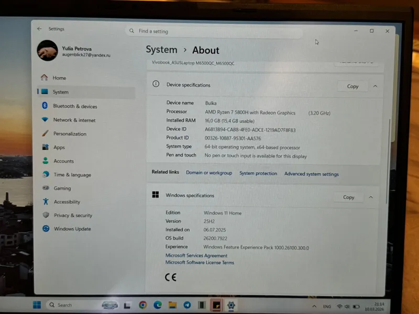Open the dark app with yellow corner
419x314 pixels.
click(216, 305)
